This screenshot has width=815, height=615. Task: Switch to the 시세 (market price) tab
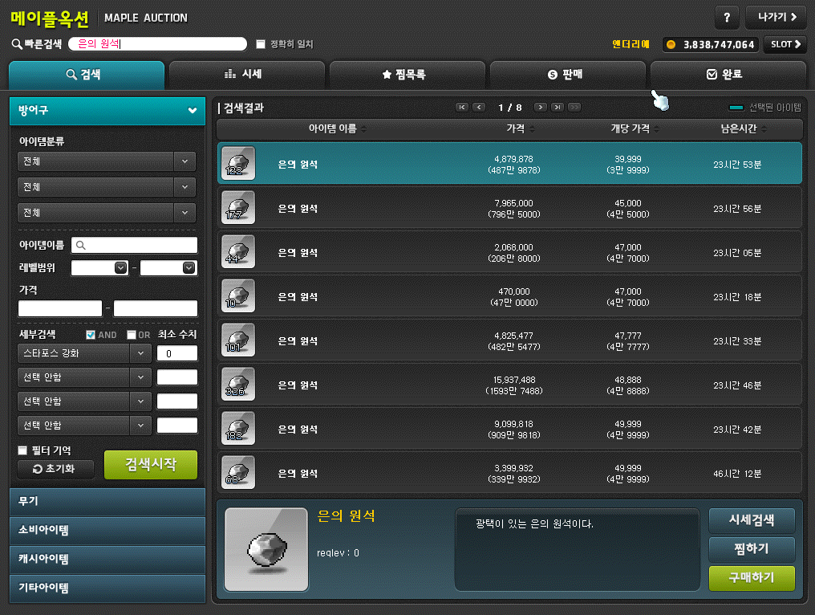coord(247,75)
